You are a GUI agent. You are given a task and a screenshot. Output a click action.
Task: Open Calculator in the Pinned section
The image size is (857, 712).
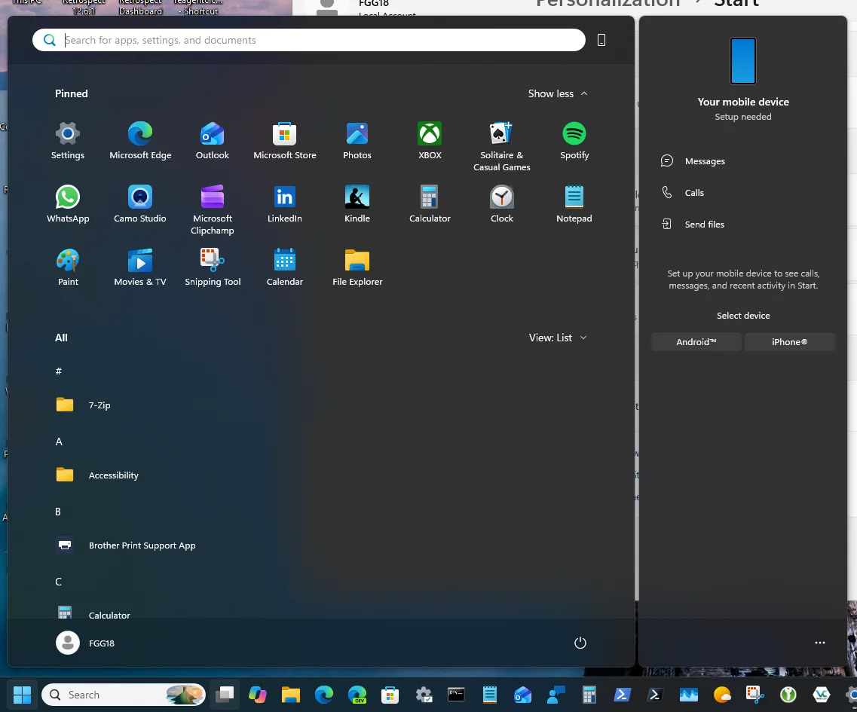click(430, 204)
